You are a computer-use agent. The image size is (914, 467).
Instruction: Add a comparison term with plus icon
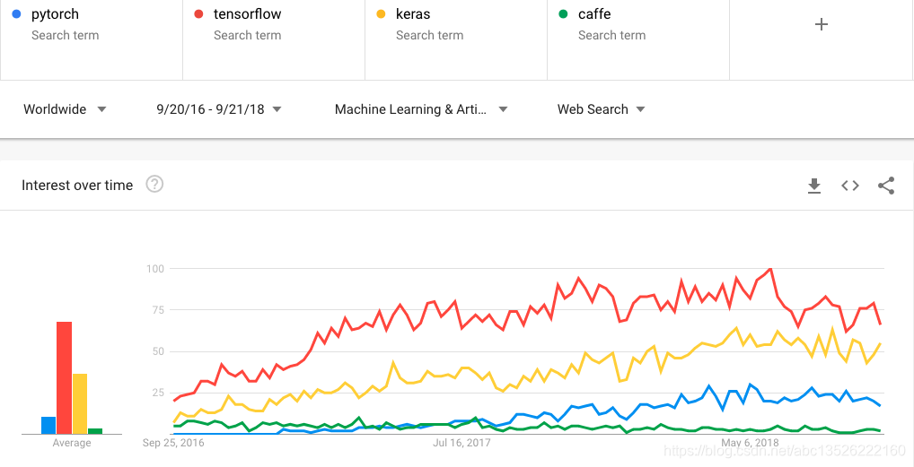[821, 24]
